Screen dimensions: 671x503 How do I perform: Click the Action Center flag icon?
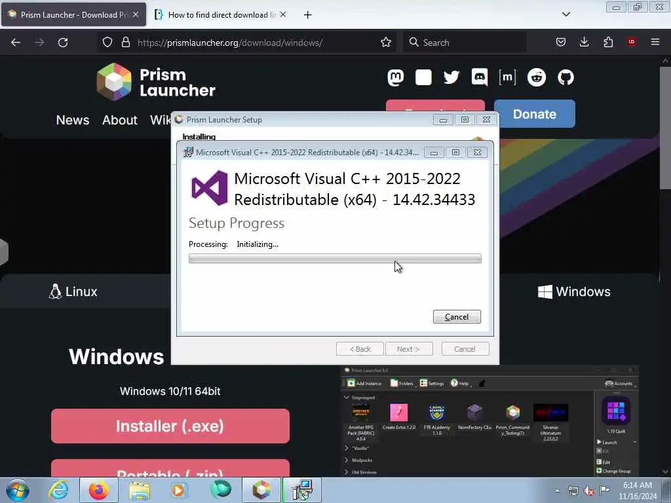tap(604, 491)
